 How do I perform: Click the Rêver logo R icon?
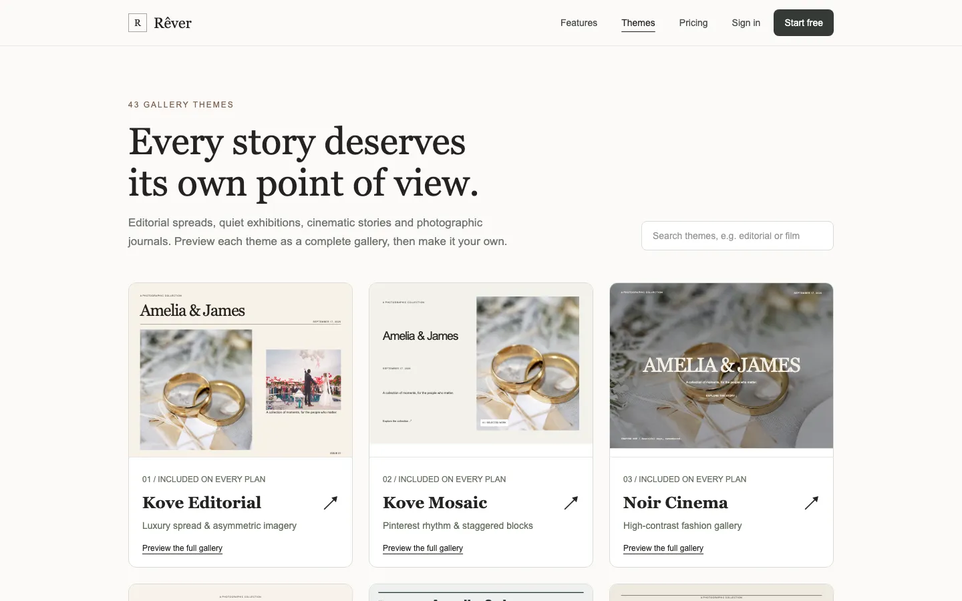pos(138,23)
